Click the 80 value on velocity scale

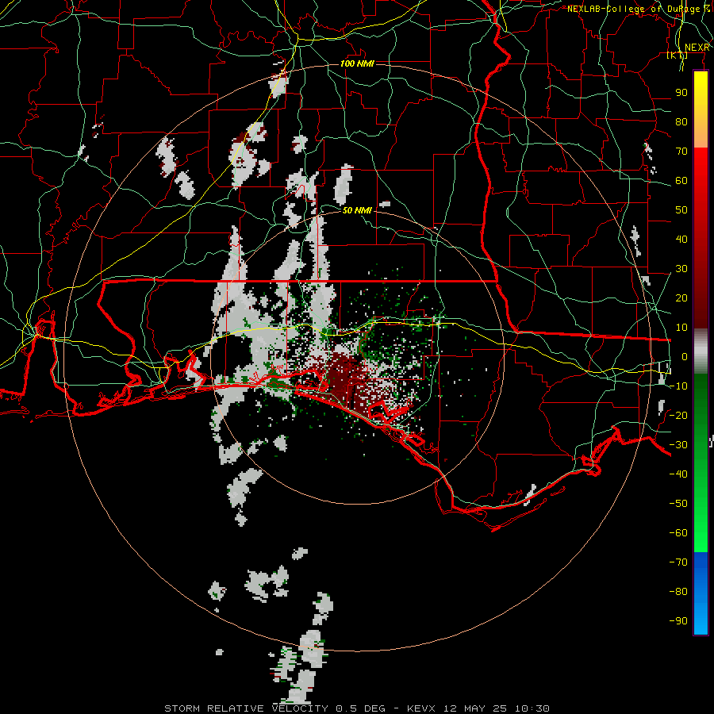681,122
